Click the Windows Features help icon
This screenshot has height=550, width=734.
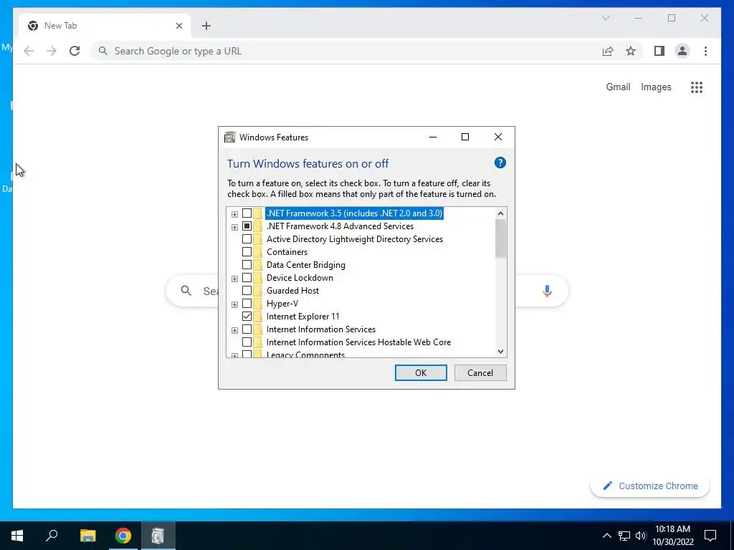tap(500, 163)
